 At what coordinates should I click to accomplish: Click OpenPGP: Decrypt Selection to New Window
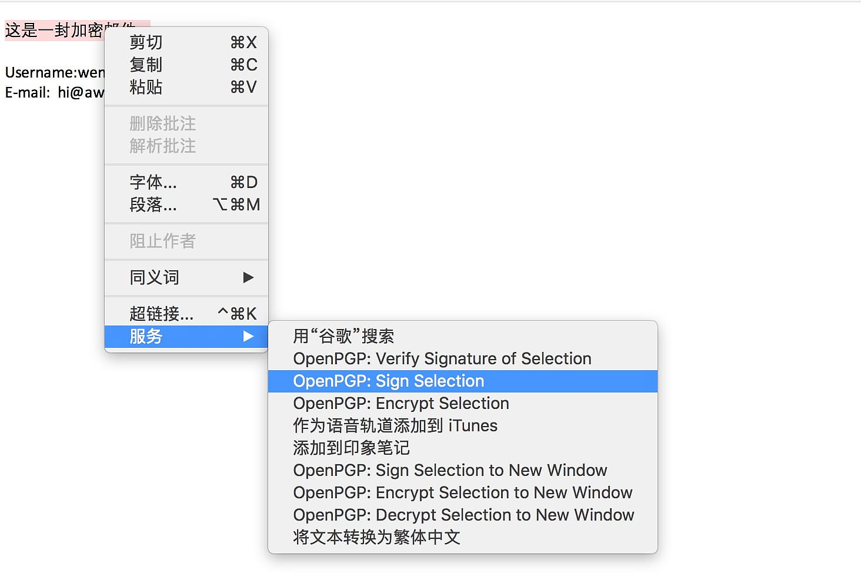462,515
